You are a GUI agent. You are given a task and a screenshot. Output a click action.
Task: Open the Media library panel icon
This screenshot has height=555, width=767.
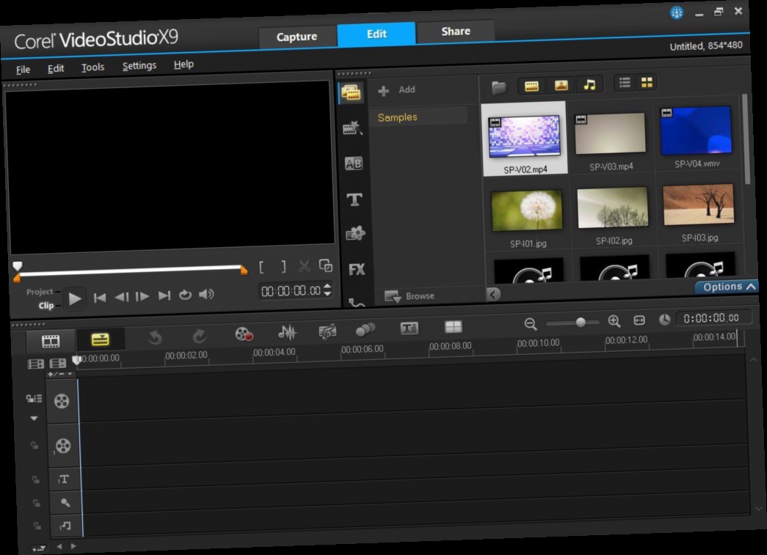pos(352,92)
